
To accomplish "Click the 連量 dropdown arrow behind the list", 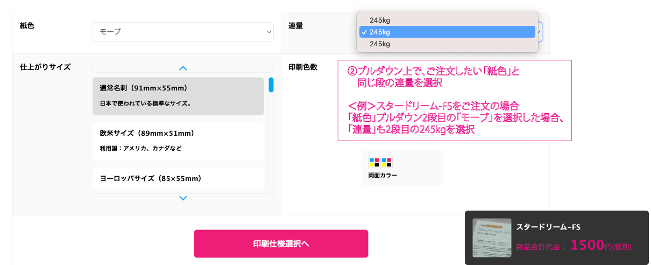I will point(540,32).
